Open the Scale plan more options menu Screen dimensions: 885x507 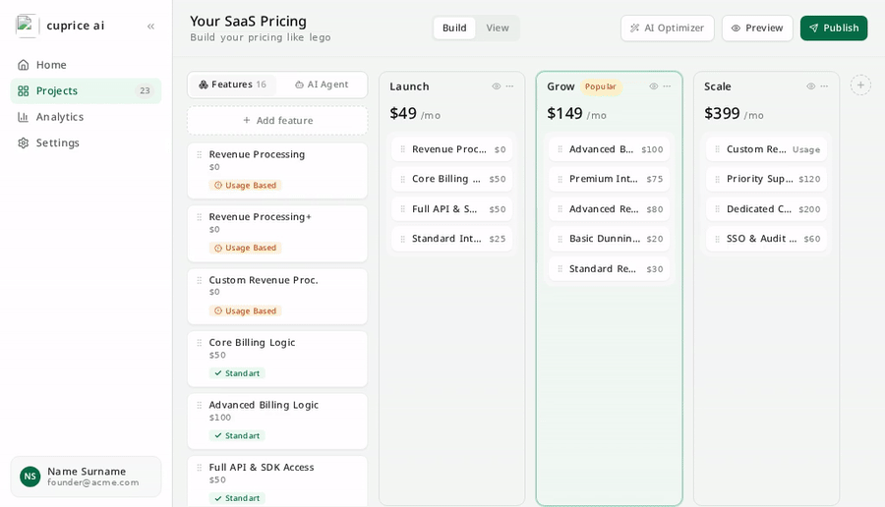[824, 86]
